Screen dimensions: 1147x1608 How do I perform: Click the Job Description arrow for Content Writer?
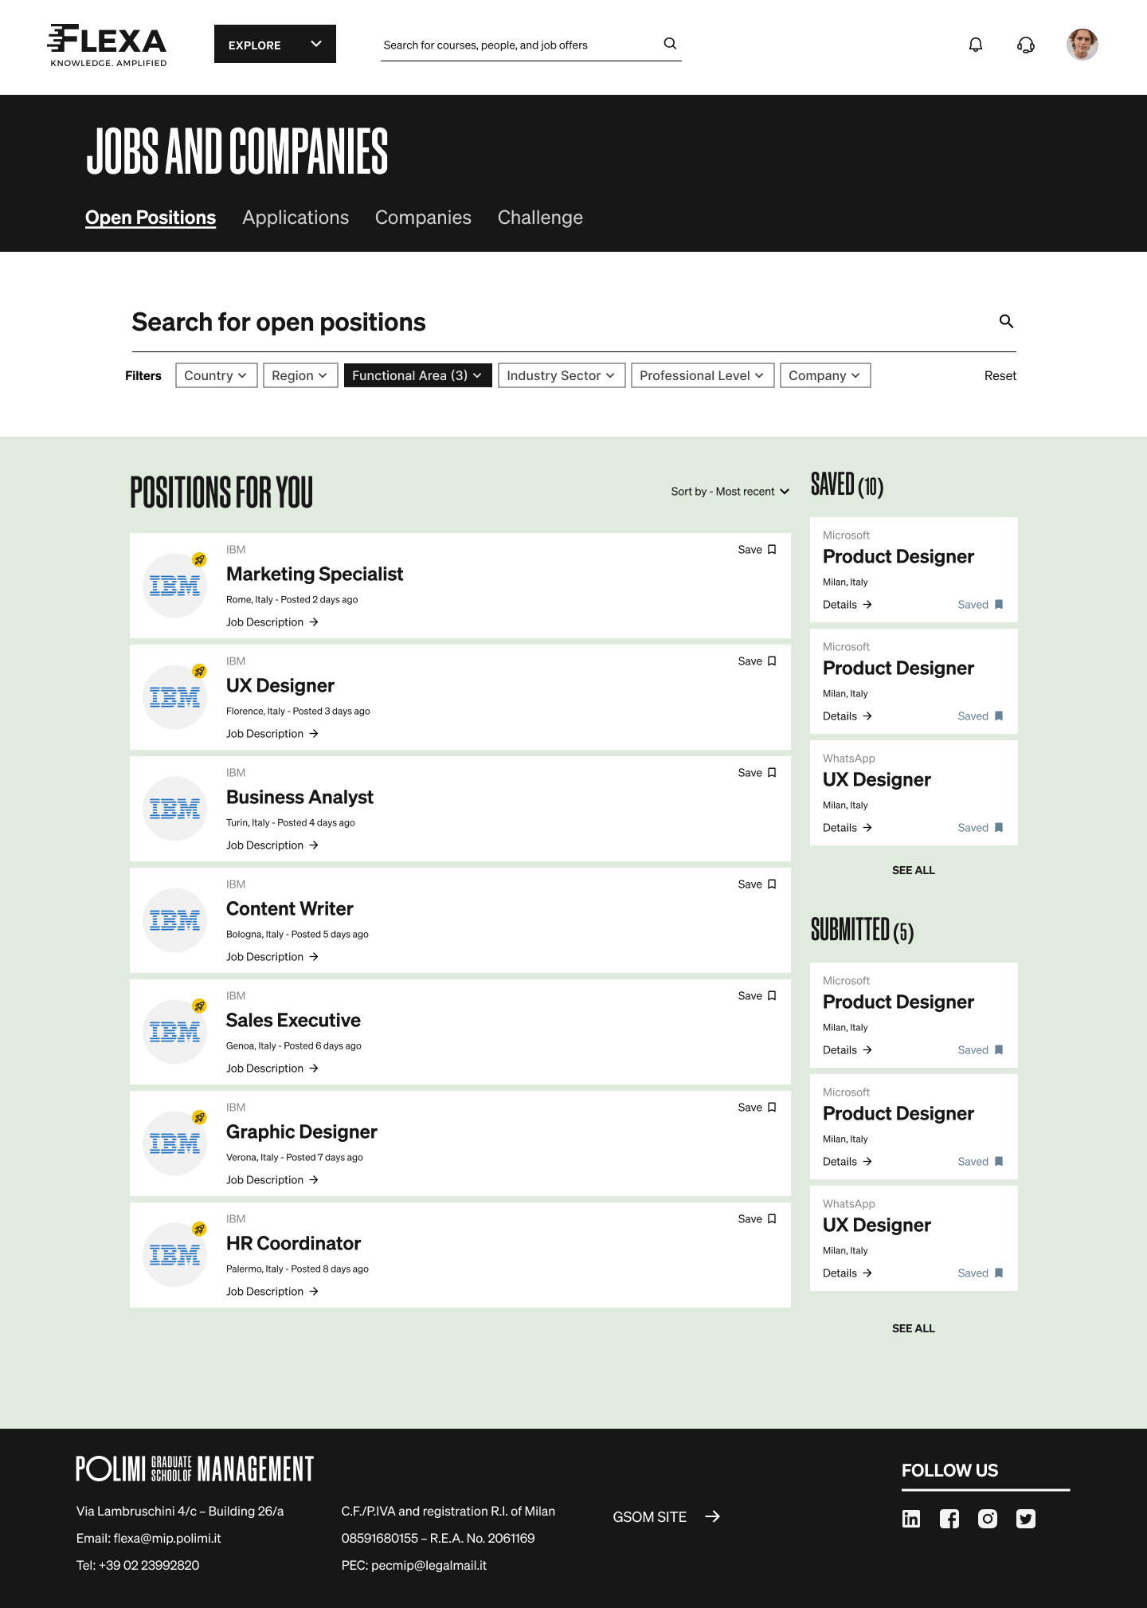314,957
